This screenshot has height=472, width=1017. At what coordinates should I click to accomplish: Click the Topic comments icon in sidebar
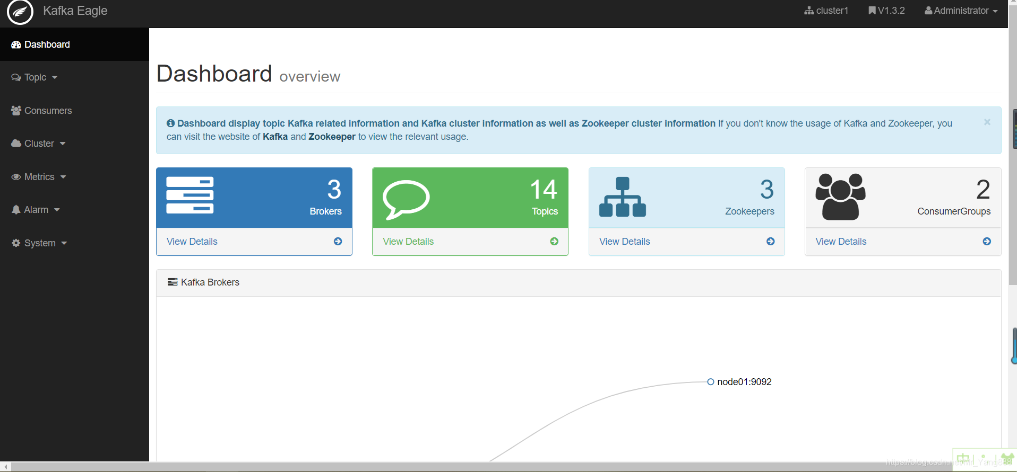coord(16,77)
